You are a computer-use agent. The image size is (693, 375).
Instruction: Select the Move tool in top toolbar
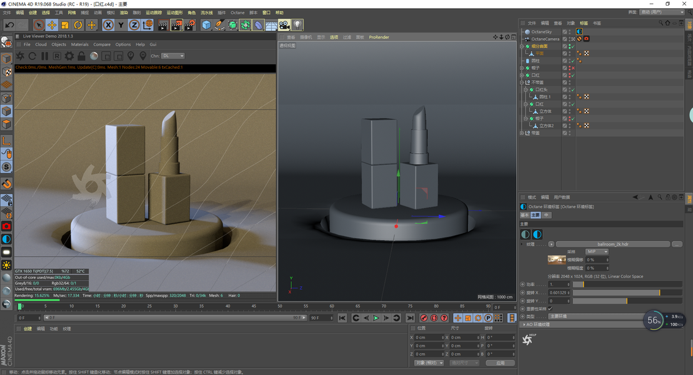tap(52, 25)
